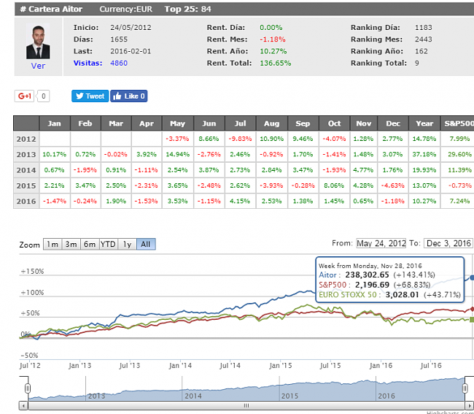Grab the left navigator range handle
The image size is (474, 414).
pyautogui.click(x=28, y=388)
